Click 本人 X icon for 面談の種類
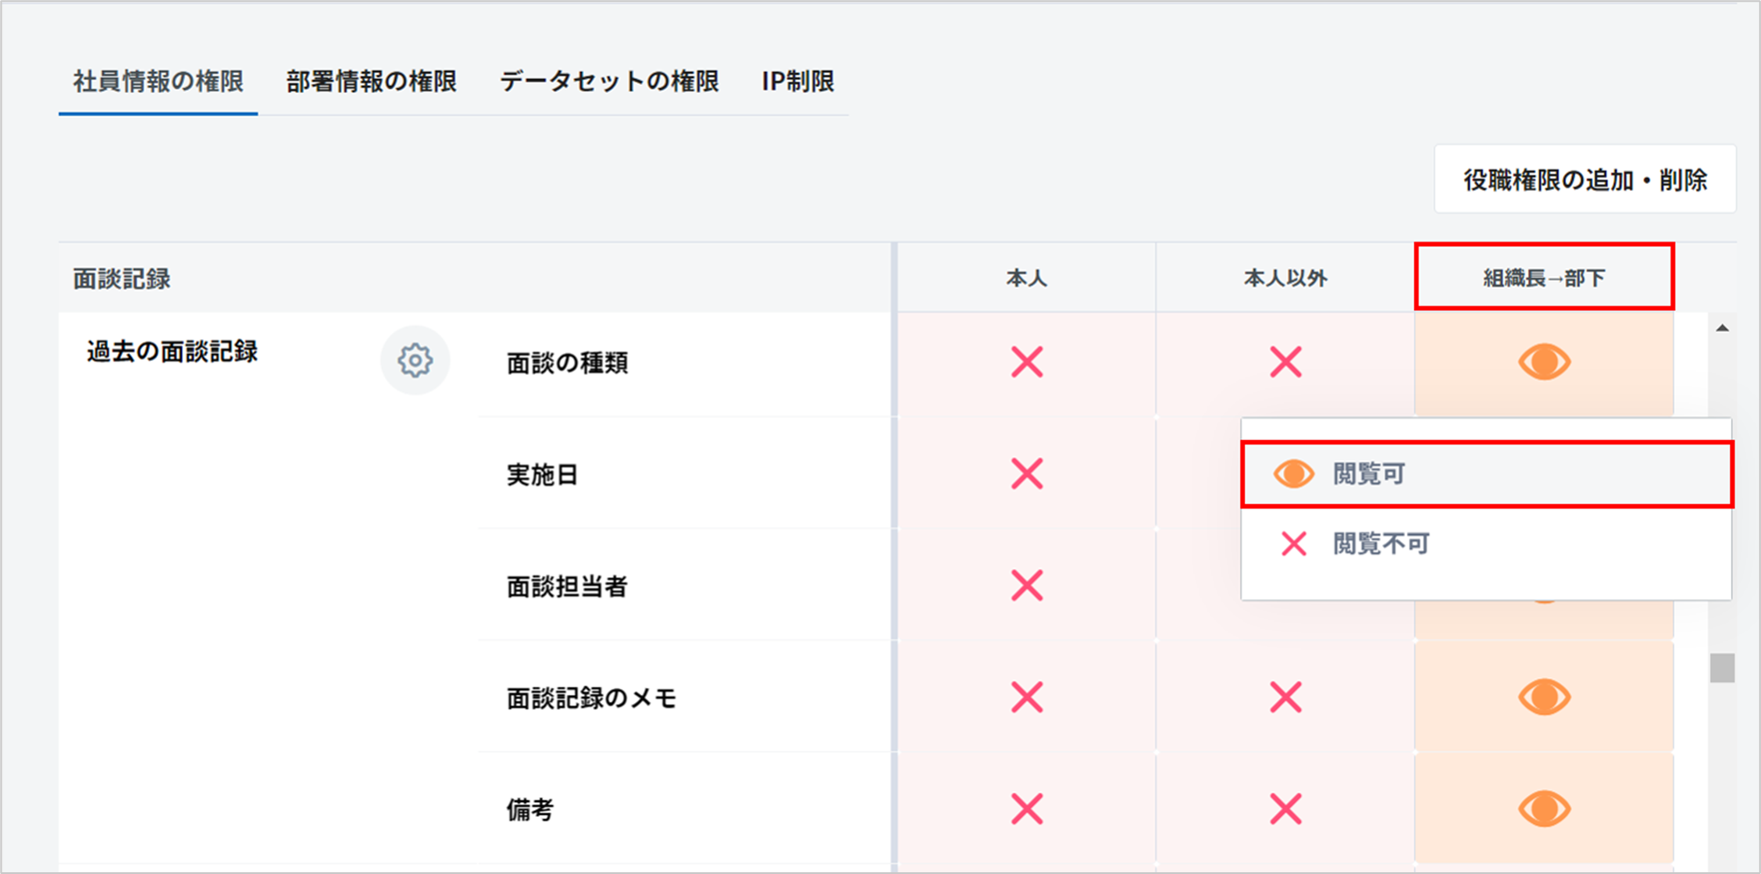Viewport: 1761px width, 874px height. 1026,362
